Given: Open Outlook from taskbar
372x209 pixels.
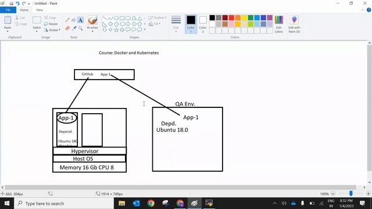Looking at the screenshot, I should point(137,203).
